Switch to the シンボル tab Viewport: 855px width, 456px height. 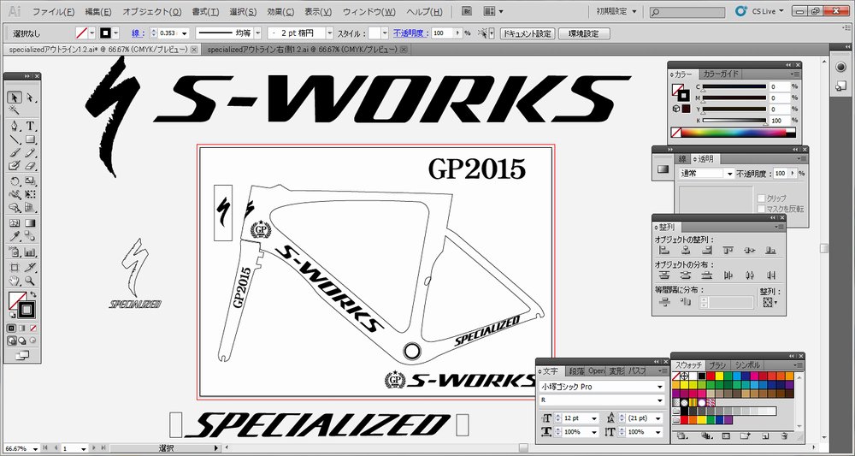pyautogui.click(x=747, y=365)
